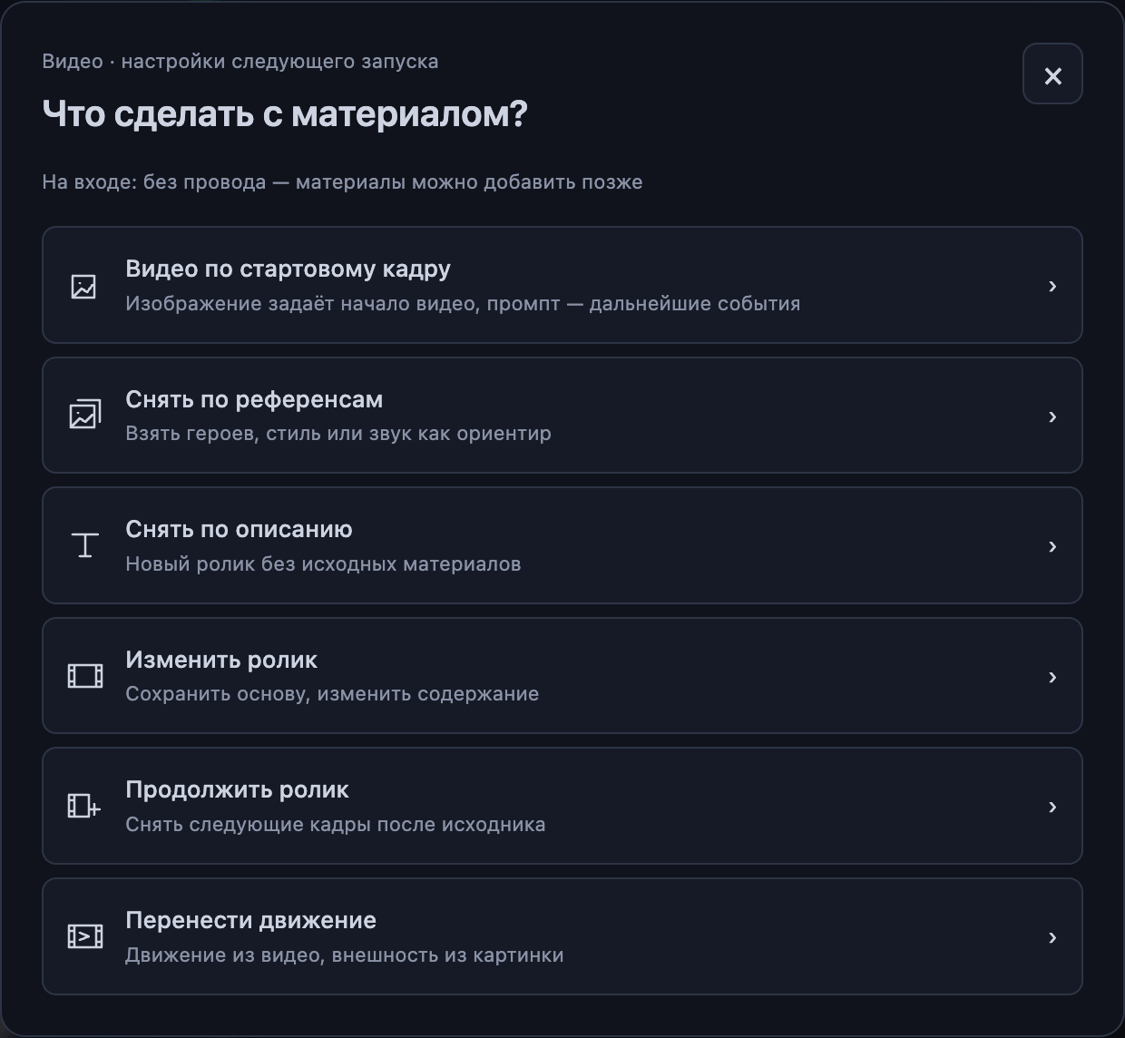Click text 'Новый ролик без исходных материалов'

(323, 564)
